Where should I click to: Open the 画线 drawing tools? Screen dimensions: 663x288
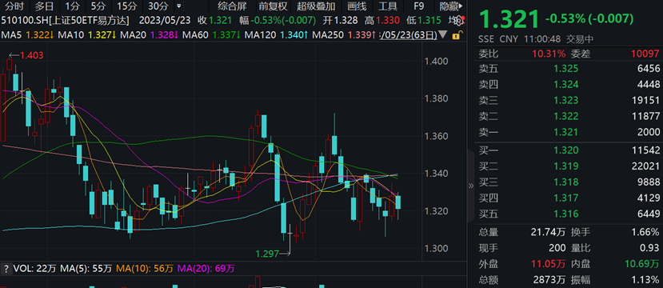[x=357, y=6]
